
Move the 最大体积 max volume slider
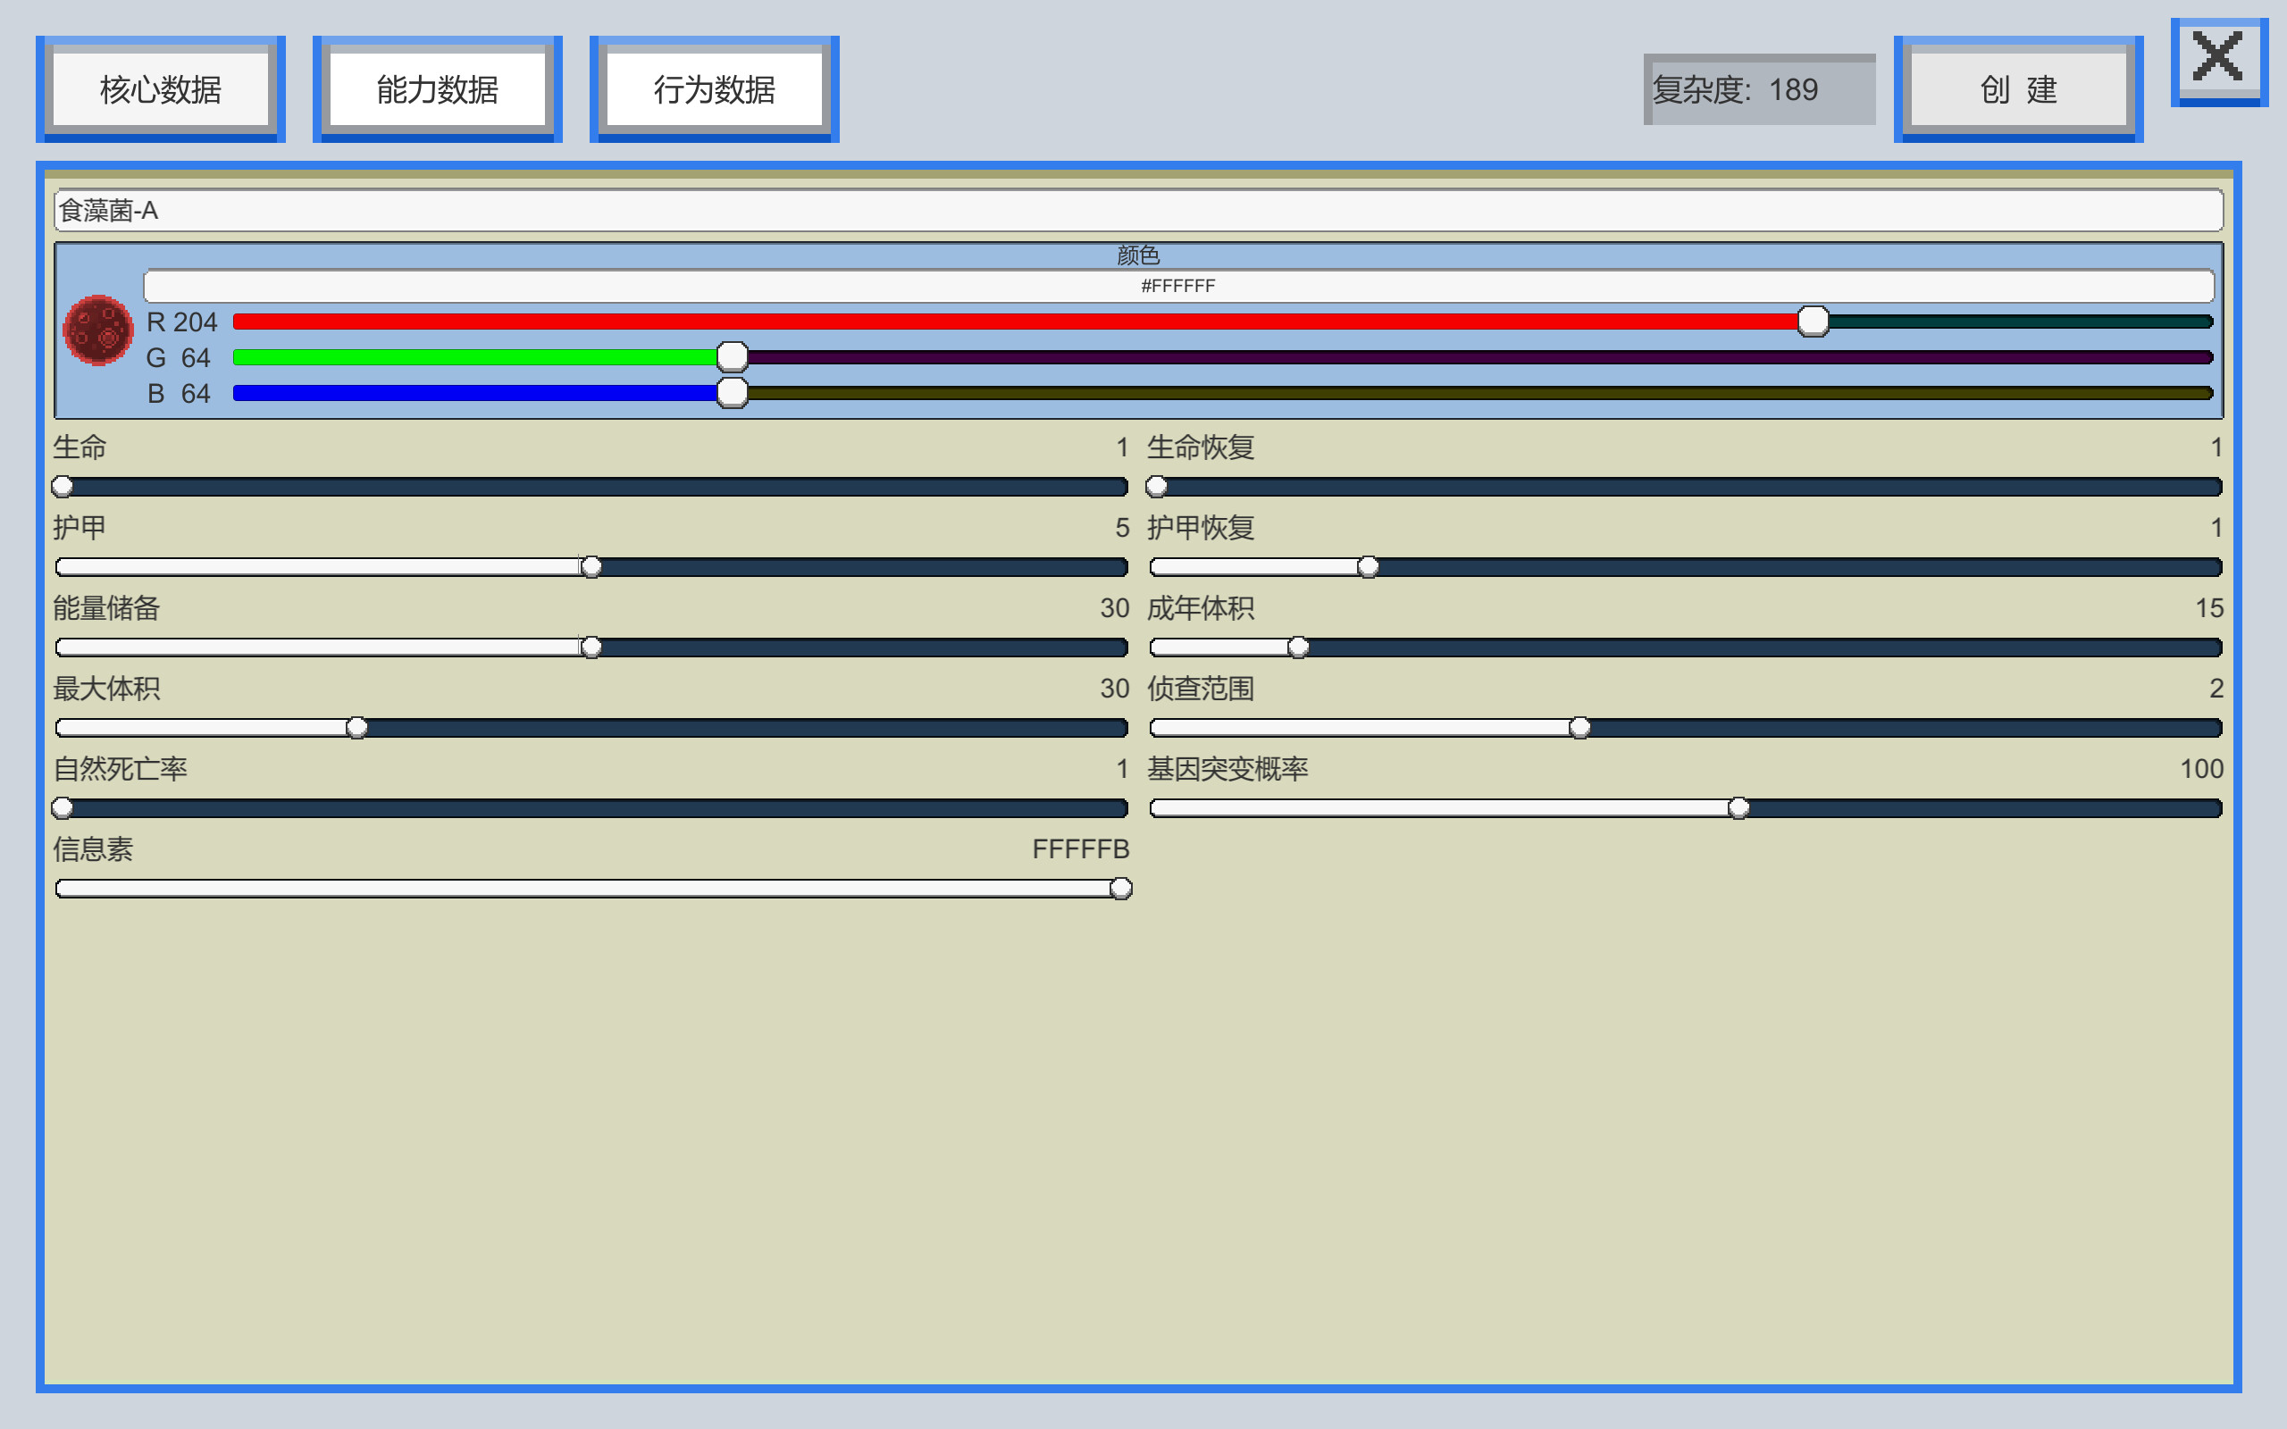point(356,727)
